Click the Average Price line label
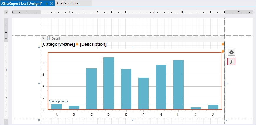This screenshot has height=125, width=256. (58, 101)
